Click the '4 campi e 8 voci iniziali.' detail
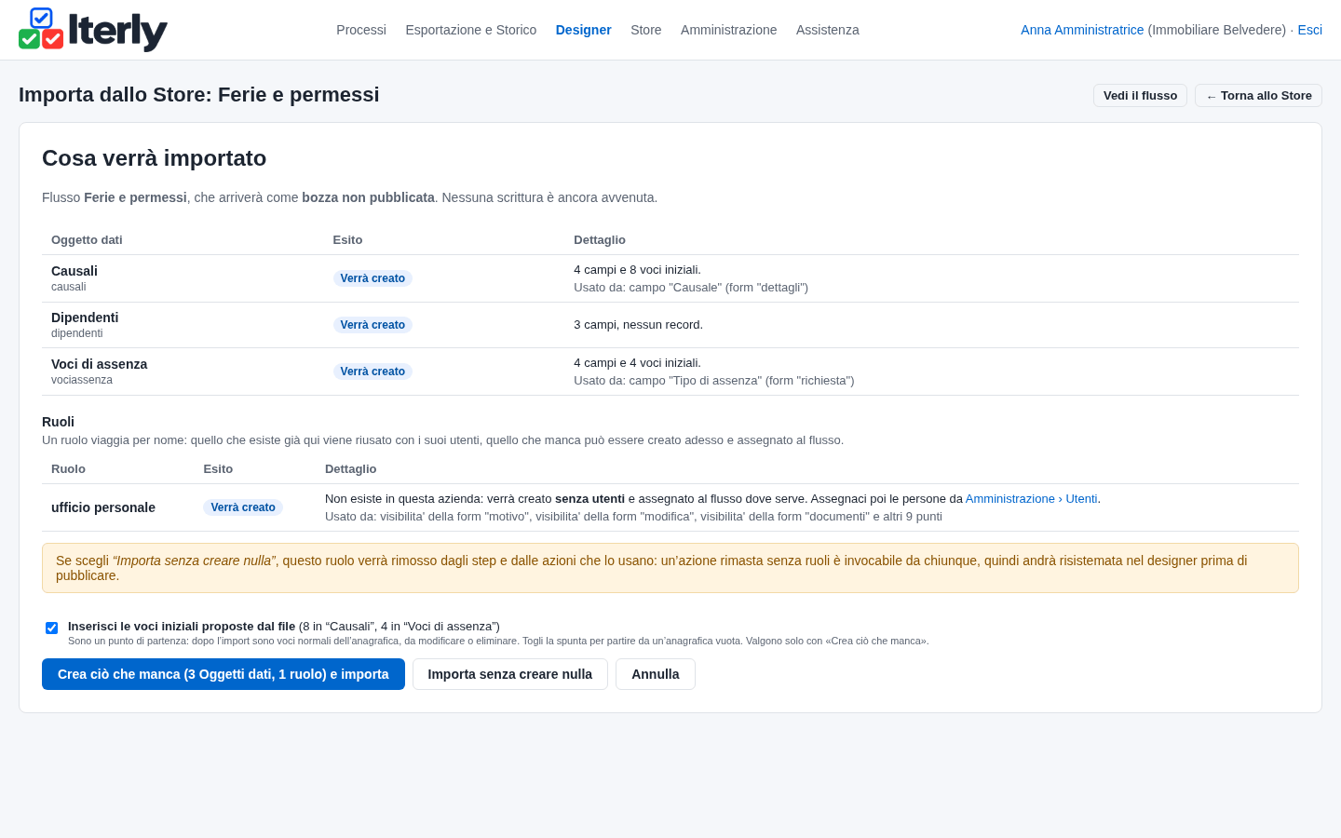 (638, 270)
